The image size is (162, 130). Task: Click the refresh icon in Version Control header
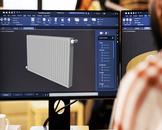113,38
